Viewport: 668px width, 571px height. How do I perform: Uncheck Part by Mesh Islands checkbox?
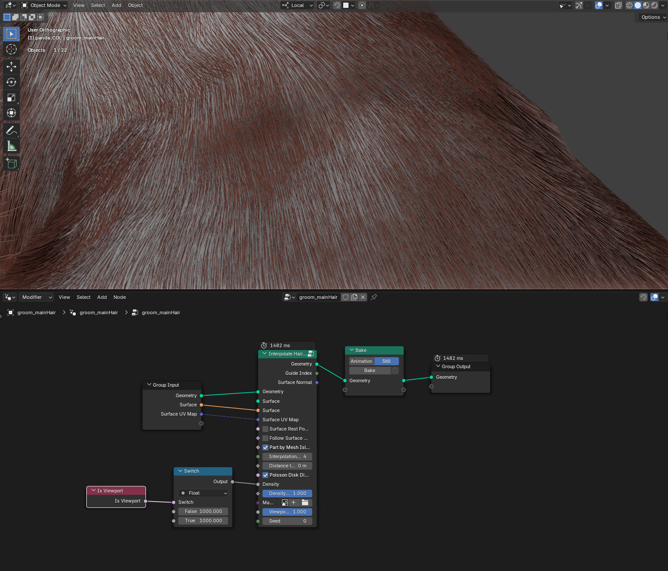(x=266, y=447)
